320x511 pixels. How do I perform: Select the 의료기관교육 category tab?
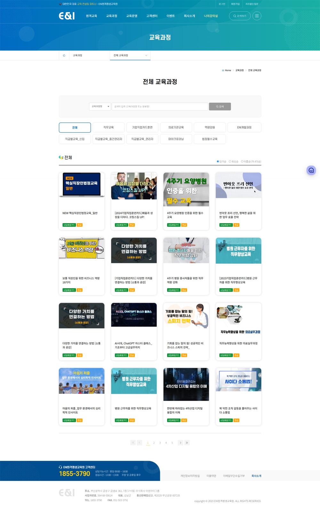176,127
